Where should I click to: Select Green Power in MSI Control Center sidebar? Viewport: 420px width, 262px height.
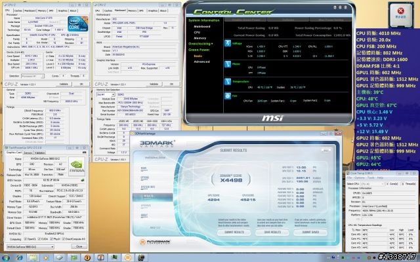click(199, 50)
